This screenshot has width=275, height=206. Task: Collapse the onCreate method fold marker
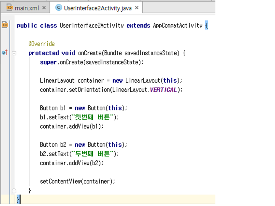click(x=14, y=53)
